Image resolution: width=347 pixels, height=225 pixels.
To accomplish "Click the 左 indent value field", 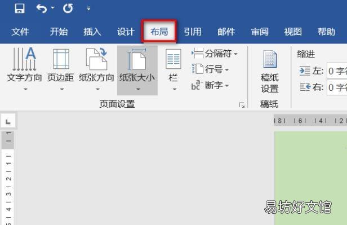I will click(x=337, y=71).
